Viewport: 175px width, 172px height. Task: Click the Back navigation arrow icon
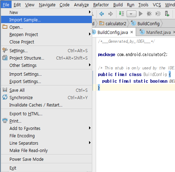click(102, 14)
